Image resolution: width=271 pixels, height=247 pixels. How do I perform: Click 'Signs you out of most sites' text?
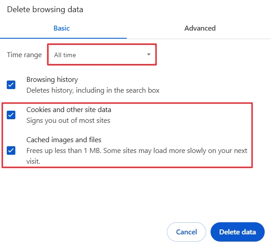(68, 121)
